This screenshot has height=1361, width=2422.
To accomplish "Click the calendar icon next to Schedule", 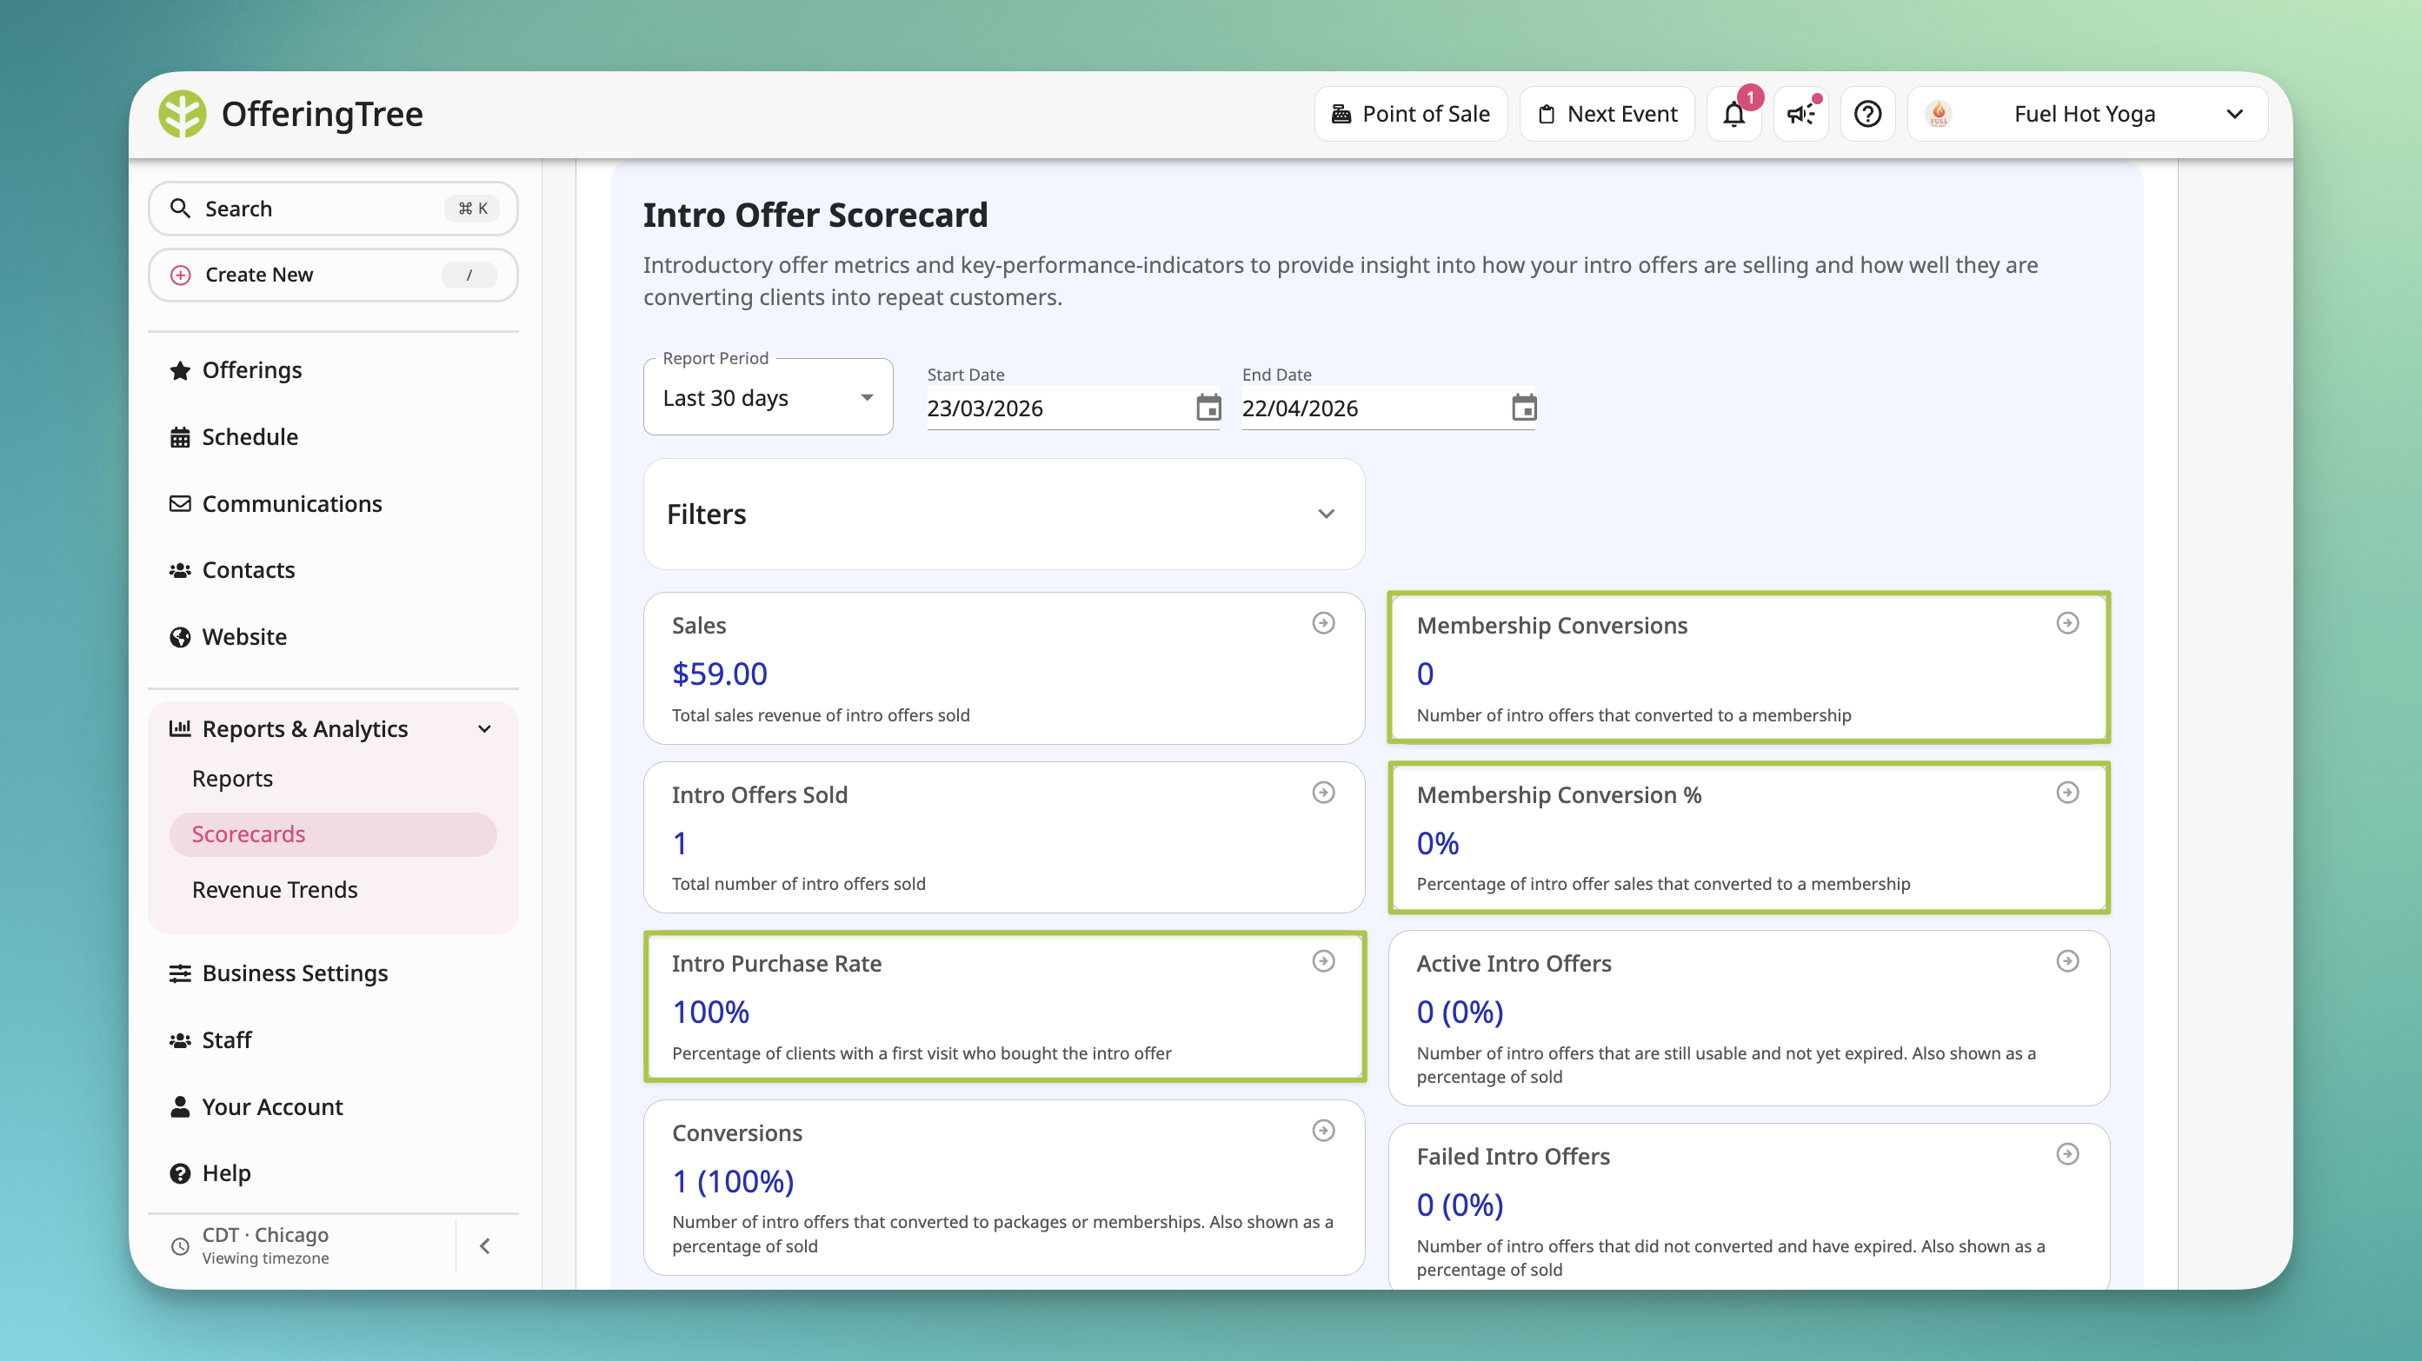I will click(180, 437).
